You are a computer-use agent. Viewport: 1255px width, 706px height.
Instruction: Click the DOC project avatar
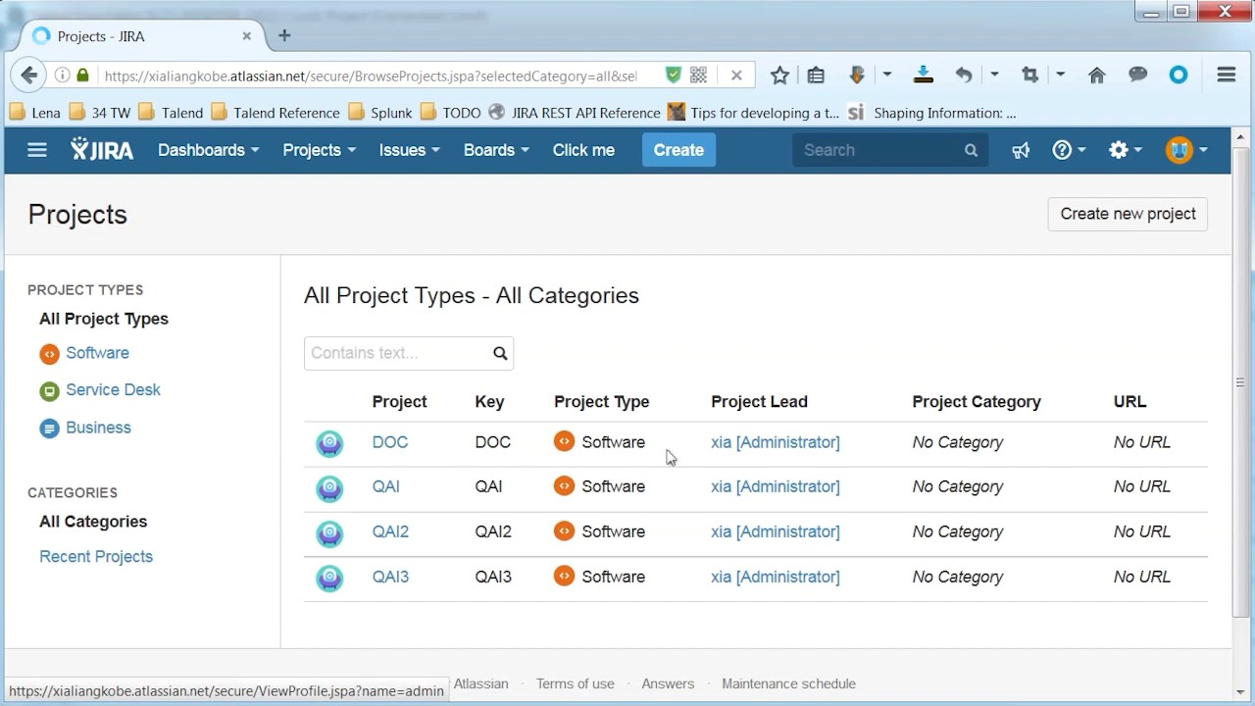coord(329,443)
